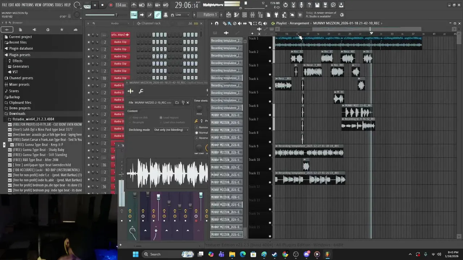This screenshot has height=260, width=463.
Task: Open the Declicking mode dropdown
Action: (x=171, y=130)
